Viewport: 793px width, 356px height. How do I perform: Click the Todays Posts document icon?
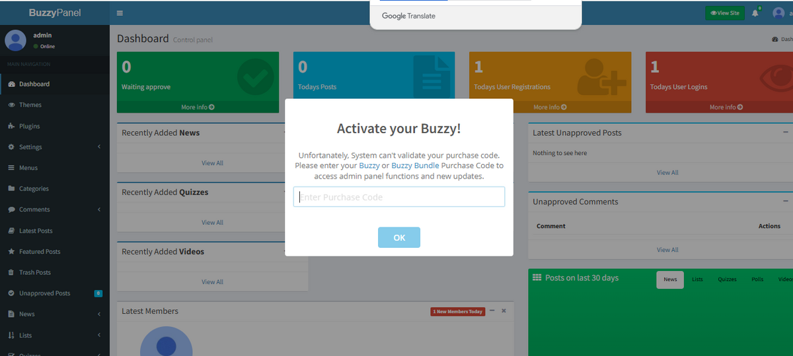coord(432,76)
